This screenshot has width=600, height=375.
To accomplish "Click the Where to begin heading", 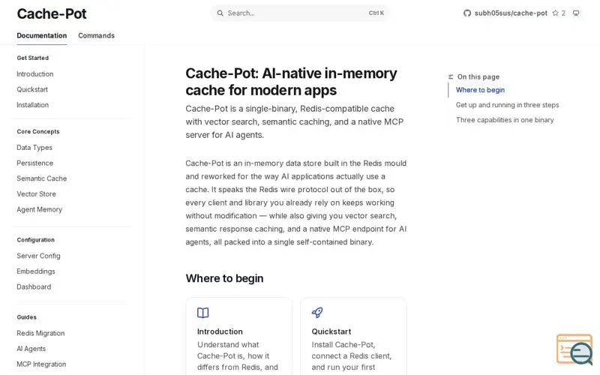I will coord(224,278).
